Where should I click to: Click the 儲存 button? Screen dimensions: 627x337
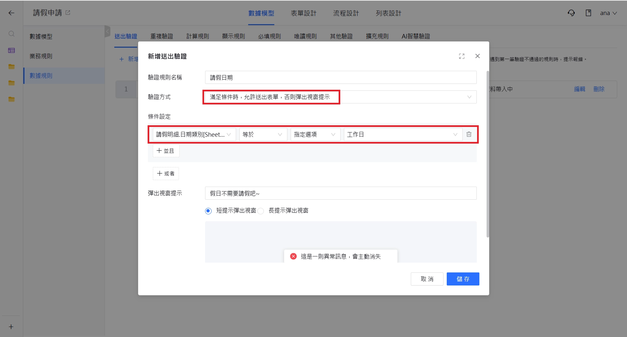coord(463,279)
